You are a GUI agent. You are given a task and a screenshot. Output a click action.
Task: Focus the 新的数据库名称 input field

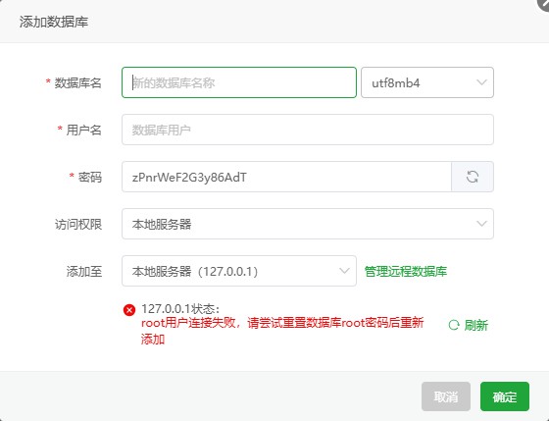239,82
